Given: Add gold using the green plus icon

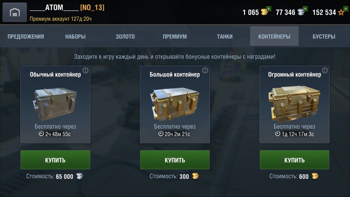Looking at the screenshot, I should click(x=269, y=9).
